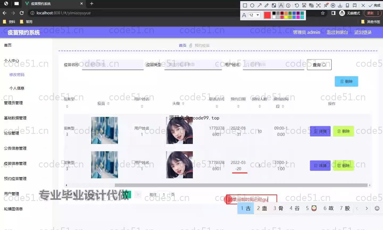Image resolution: width=383 pixels, height=230 pixels.
Task: Pin the screenshot to the screen
Action: (326, 5)
